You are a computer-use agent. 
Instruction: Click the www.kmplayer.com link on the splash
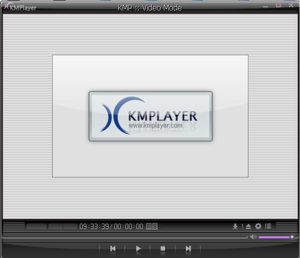tap(155, 125)
